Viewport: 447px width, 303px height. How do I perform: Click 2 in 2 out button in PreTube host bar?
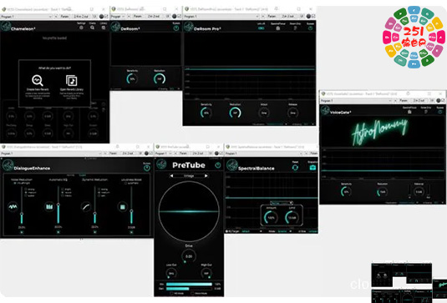pos(197,154)
